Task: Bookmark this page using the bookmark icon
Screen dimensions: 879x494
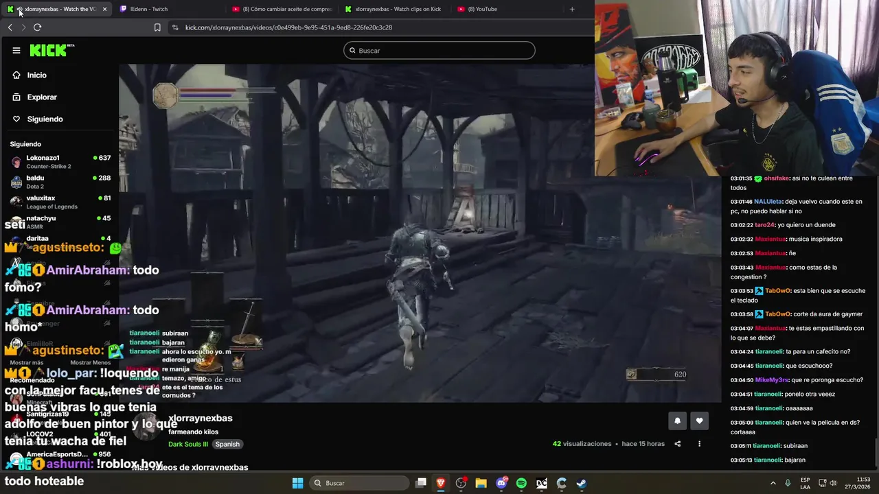Action: pos(157,27)
